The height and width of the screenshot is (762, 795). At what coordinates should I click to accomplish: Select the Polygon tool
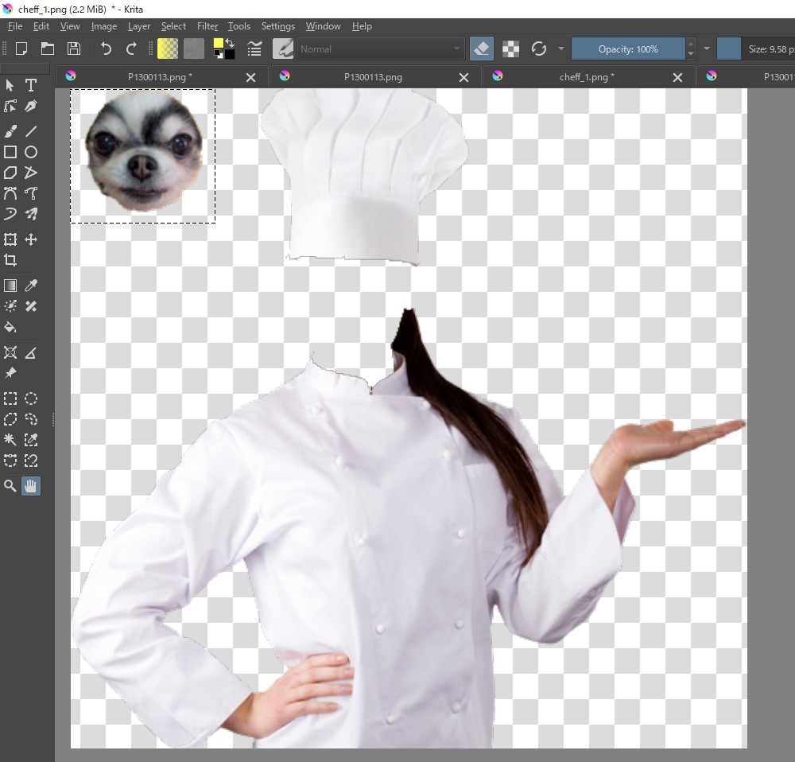pos(10,173)
